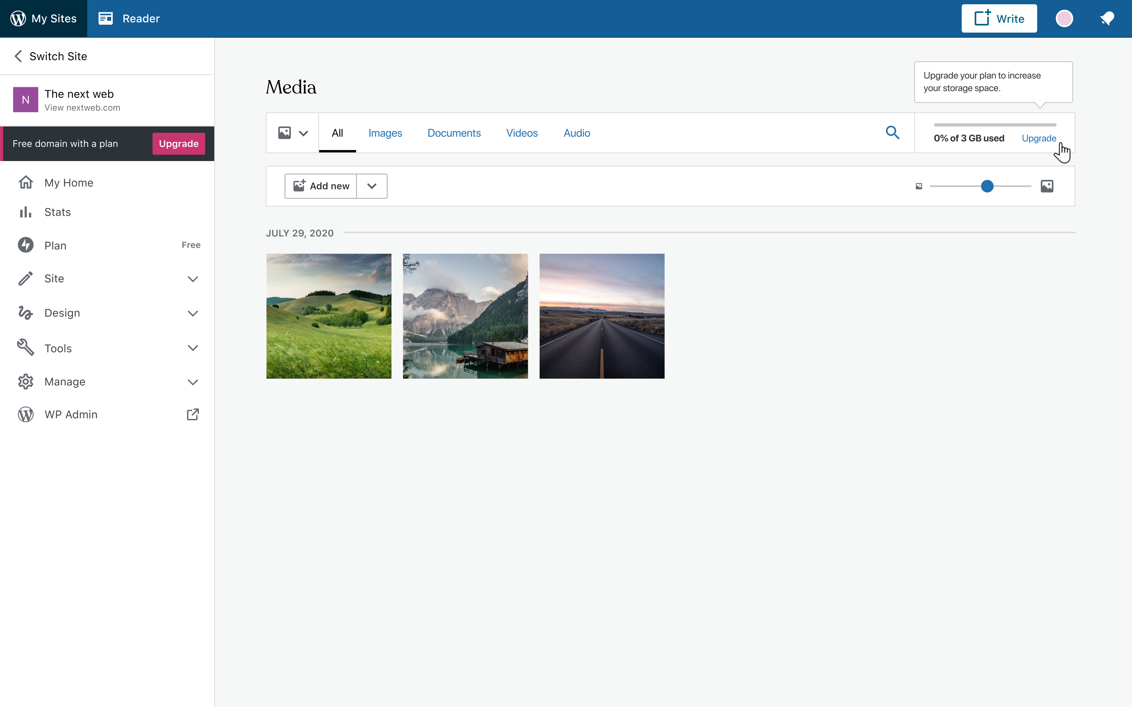Expand the Site menu section
Viewport: 1132px width, 707px height.
(193, 279)
